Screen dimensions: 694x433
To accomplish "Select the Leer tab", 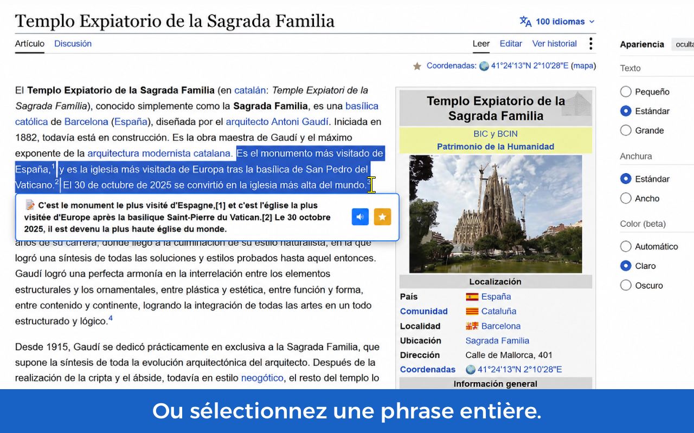I will click(481, 44).
